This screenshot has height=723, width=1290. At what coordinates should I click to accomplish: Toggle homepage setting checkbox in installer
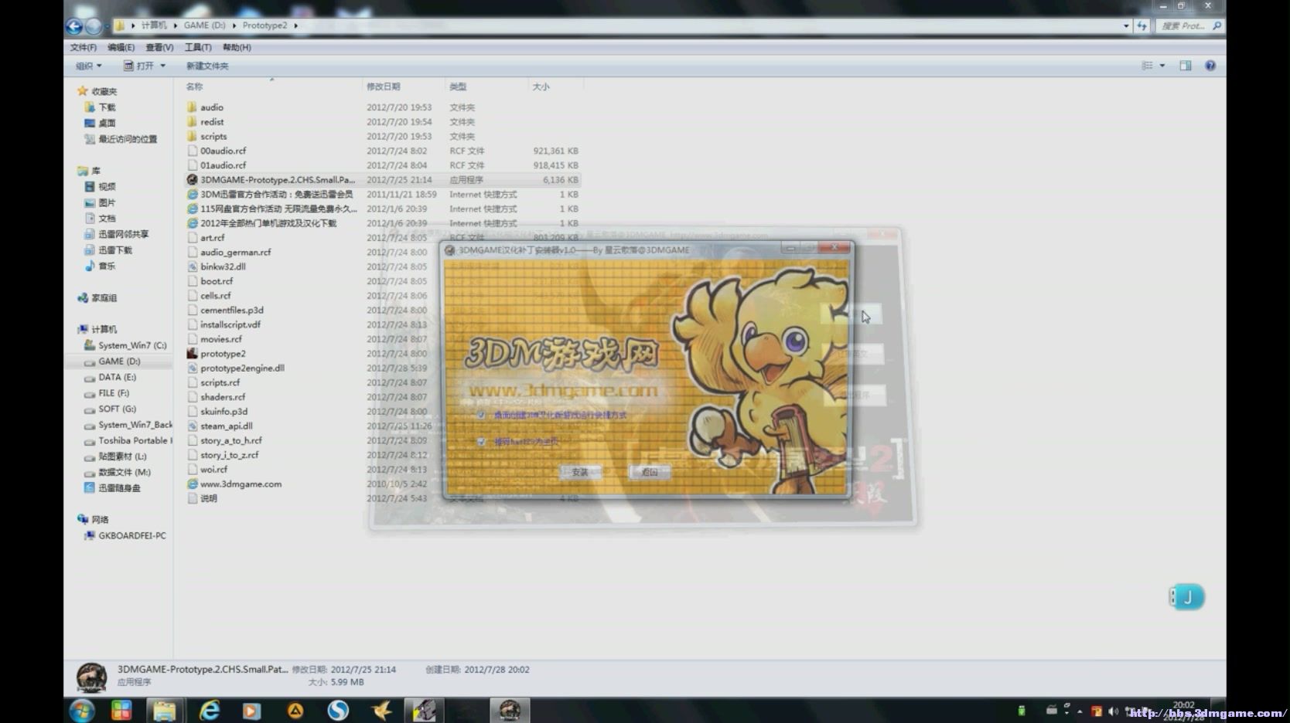coord(481,442)
